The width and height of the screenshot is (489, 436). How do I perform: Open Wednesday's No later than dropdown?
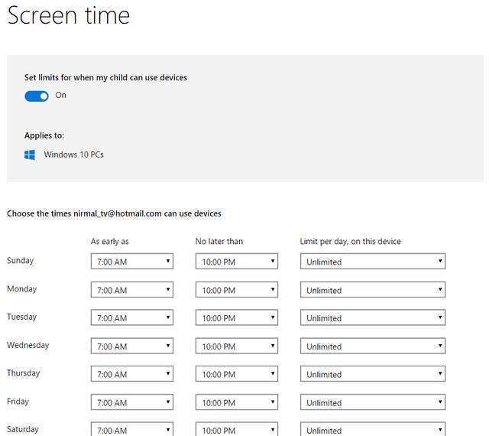click(237, 346)
